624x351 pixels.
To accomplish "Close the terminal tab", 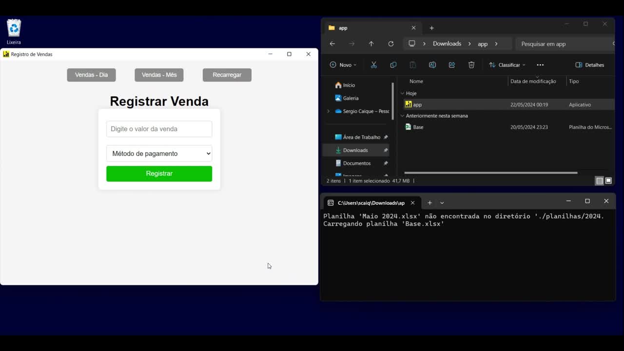I will pos(412,203).
